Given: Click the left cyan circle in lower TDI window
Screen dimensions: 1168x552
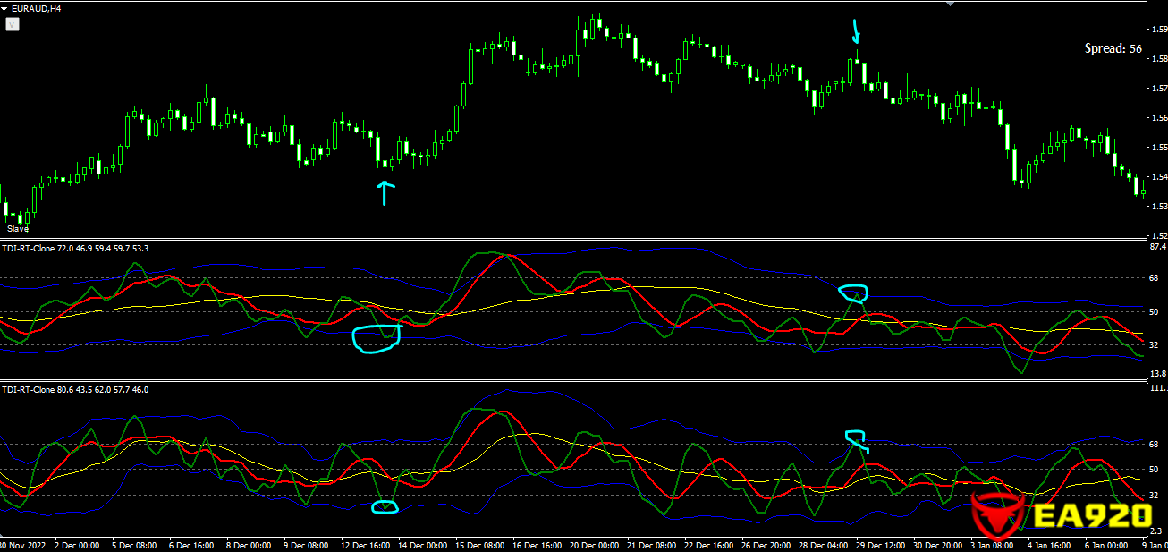Looking at the screenshot, I should (x=385, y=507).
